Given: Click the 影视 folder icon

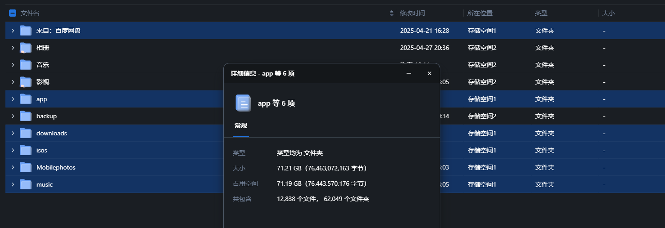Looking at the screenshot, I should [x=26, y=82].
